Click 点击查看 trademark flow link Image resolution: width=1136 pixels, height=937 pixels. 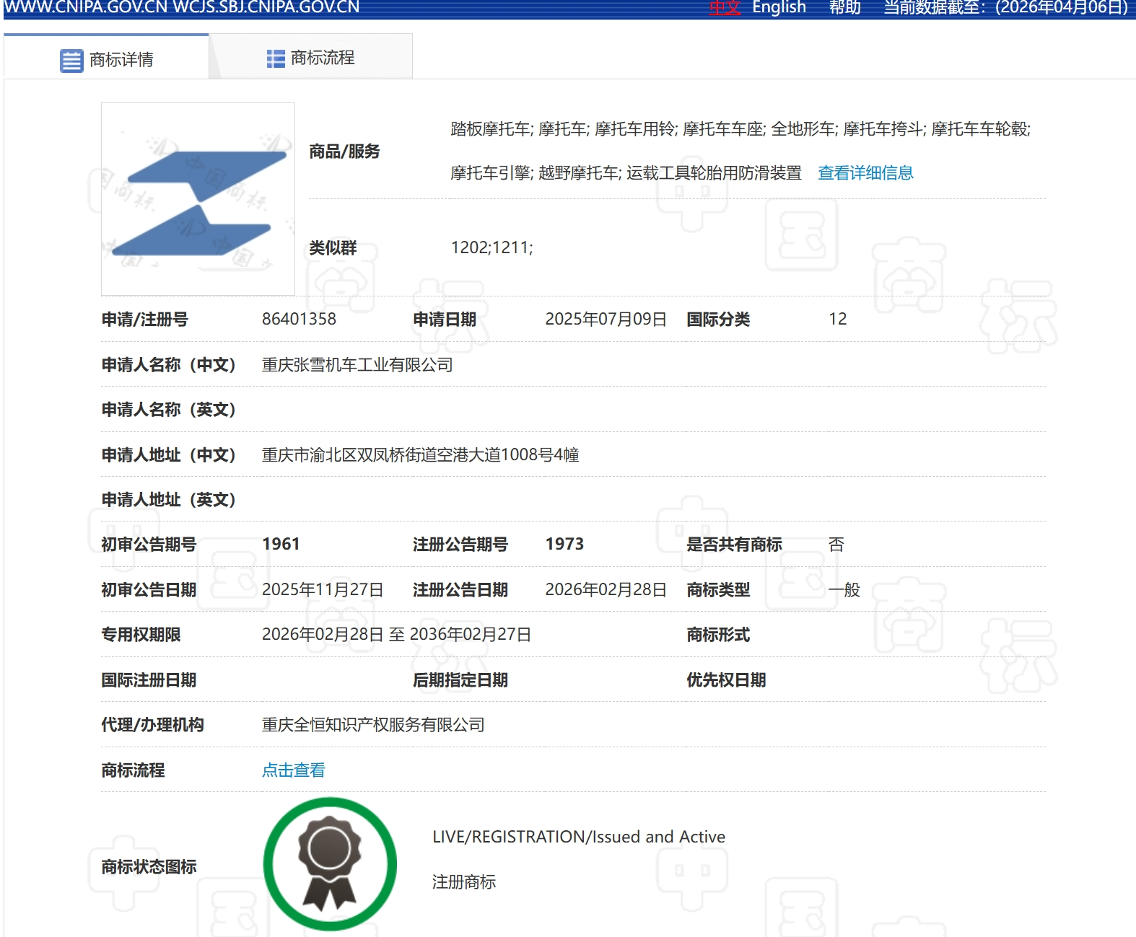(293, 770)
